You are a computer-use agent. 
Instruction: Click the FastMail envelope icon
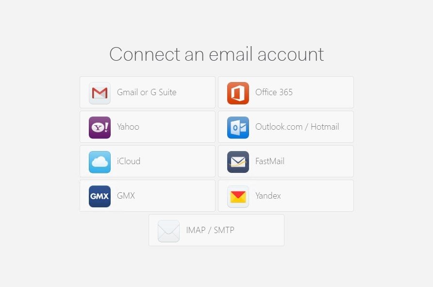[238, 162]
